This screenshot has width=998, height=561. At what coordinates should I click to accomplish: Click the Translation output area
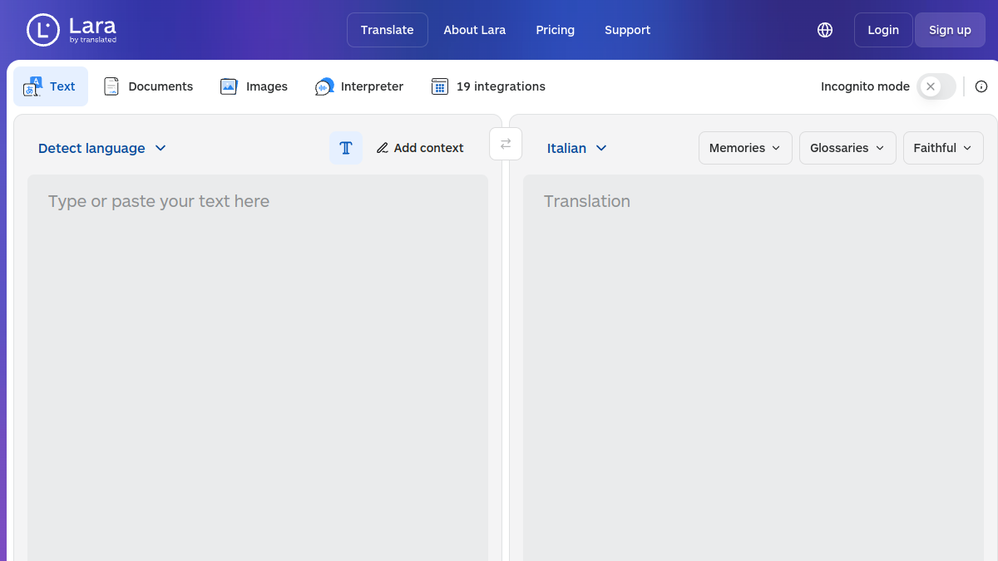[x=753, y=367]
